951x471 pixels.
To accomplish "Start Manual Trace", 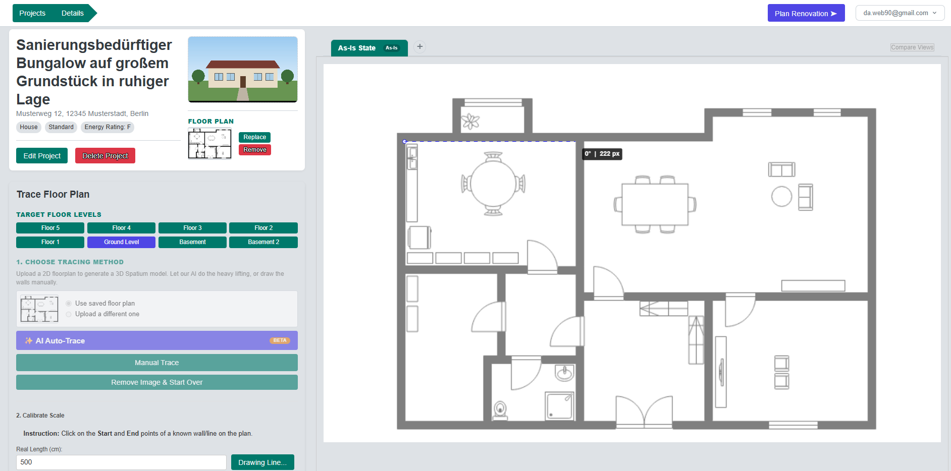I will pyautogui.click(x=157, y=363).
